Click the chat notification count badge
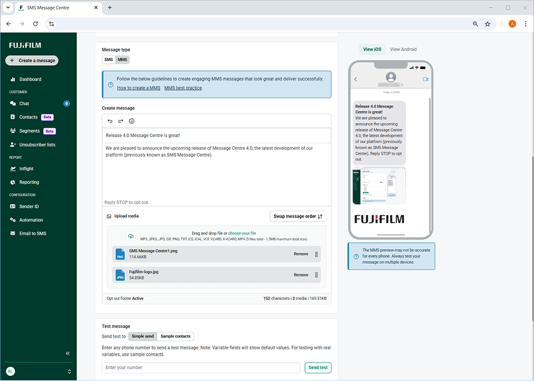The height and width of the screenshot is (381, 534). coord(67,103)
